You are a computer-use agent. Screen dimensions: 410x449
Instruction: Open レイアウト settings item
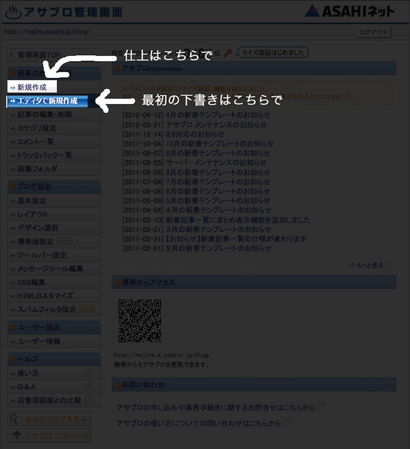[x=54, y=214]
